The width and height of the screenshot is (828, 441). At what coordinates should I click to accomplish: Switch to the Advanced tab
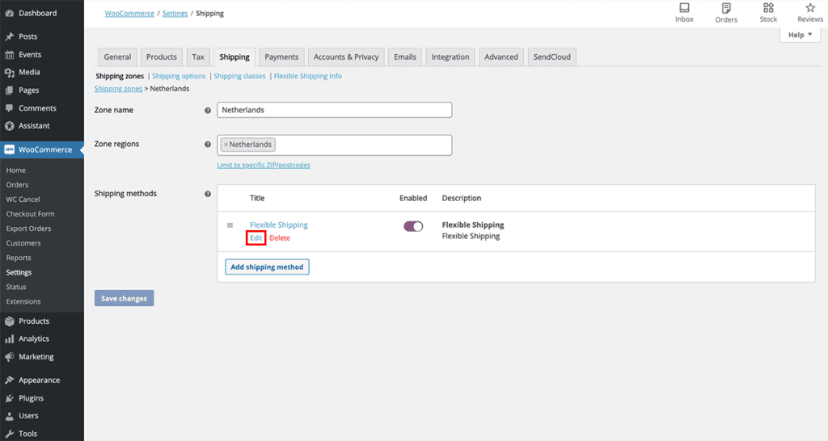501,57
